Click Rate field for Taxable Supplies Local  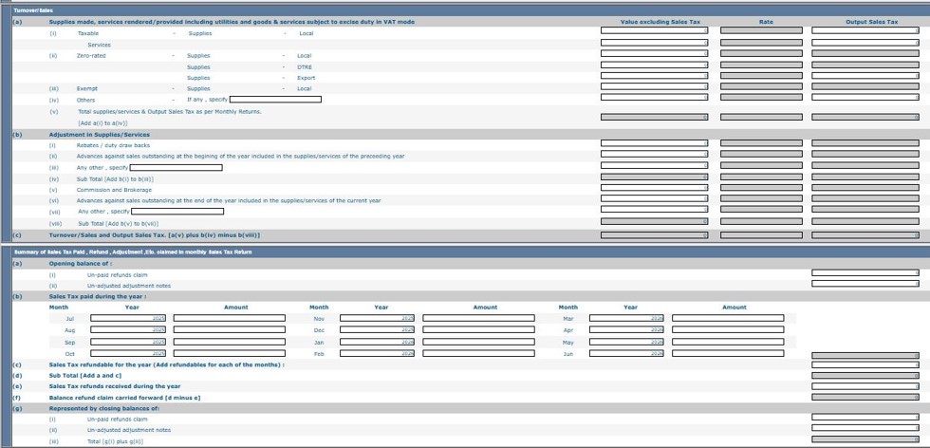(761, 30)
